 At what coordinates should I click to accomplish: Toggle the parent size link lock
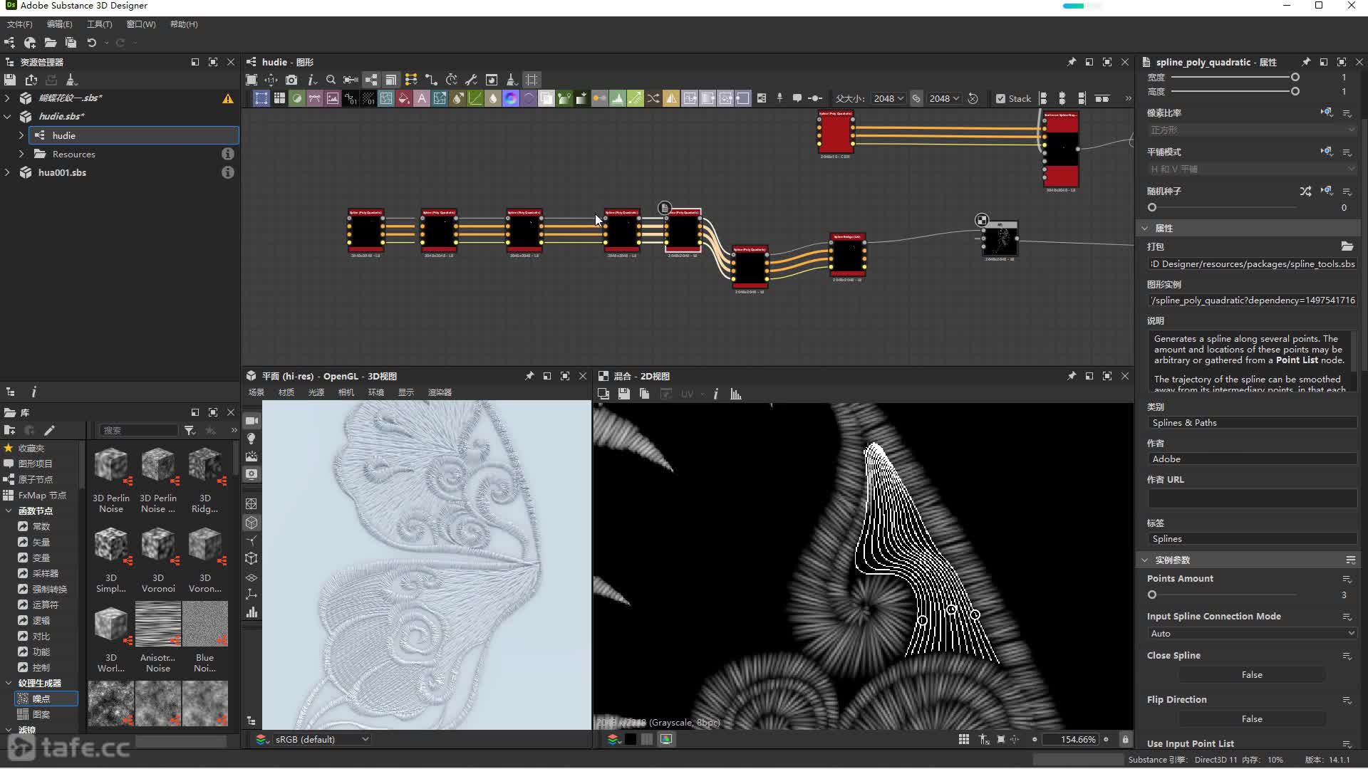pyautogui.click(x=916, y=99)
